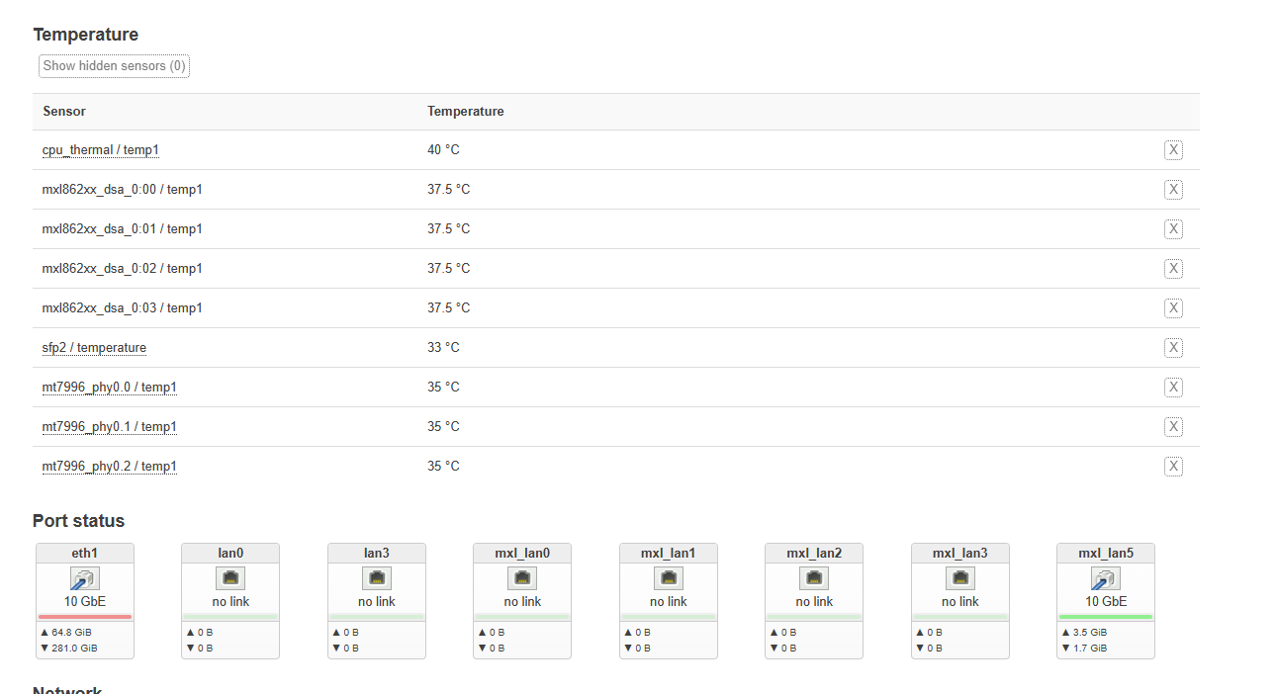This screenshot has width=1276, height=694.
Task: Click the mxl_lan0 port icon
Action: coord(522,578)
